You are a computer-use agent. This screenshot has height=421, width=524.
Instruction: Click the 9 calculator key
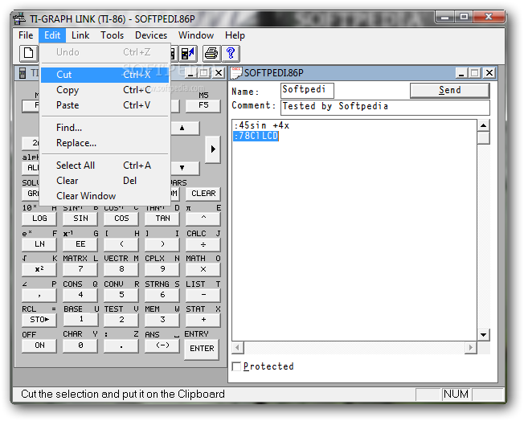162,269
